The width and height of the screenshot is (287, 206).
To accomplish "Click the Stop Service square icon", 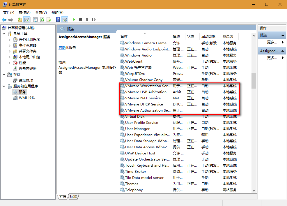I will (80, 20).
